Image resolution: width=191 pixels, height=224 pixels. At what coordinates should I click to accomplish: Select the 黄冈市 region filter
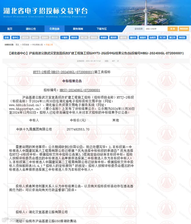click(x=113, y=37)
